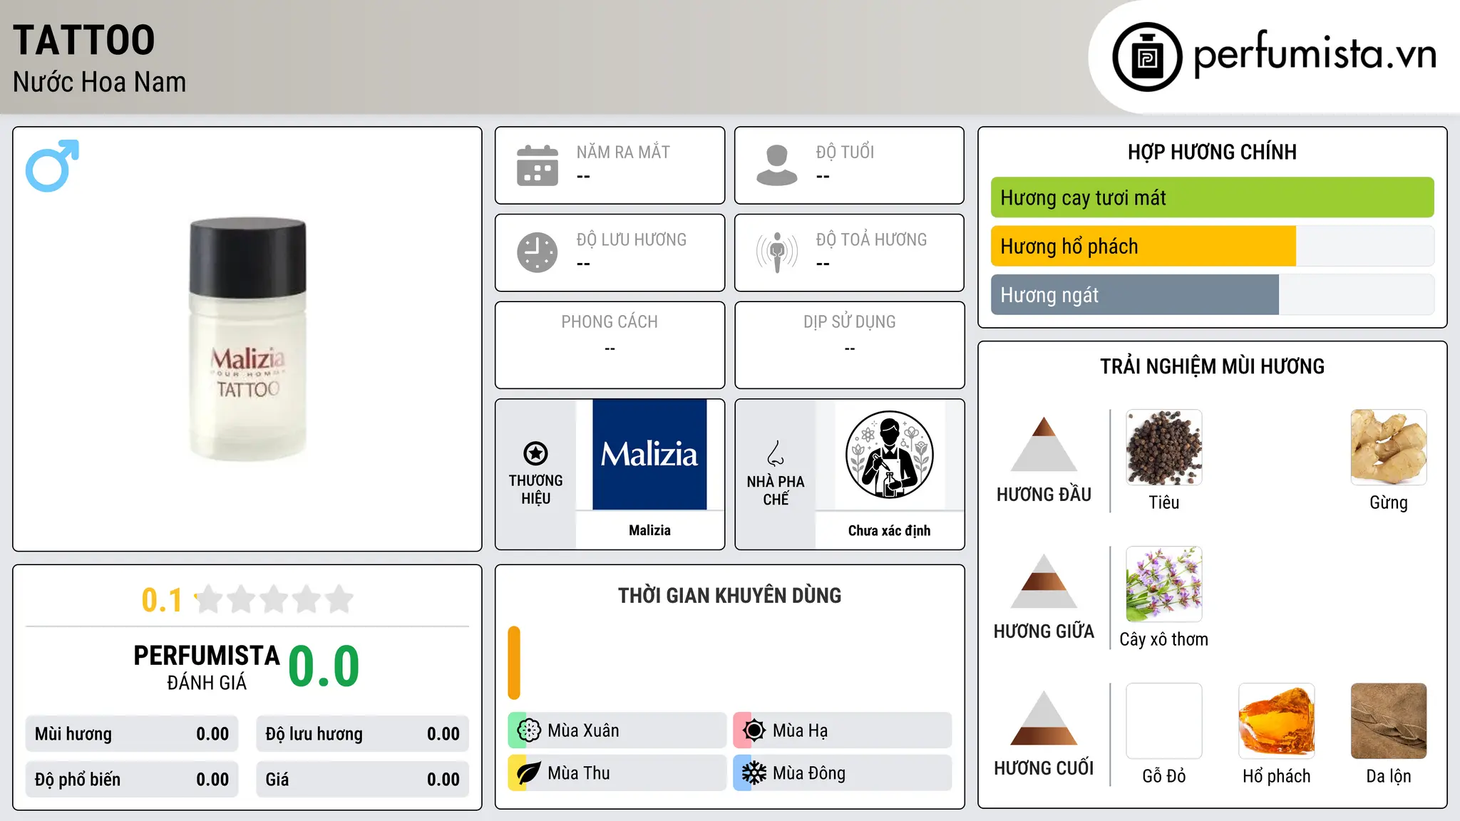
Task: Click the star badge icon above Thương hiệu
Action: click(535, 453)
